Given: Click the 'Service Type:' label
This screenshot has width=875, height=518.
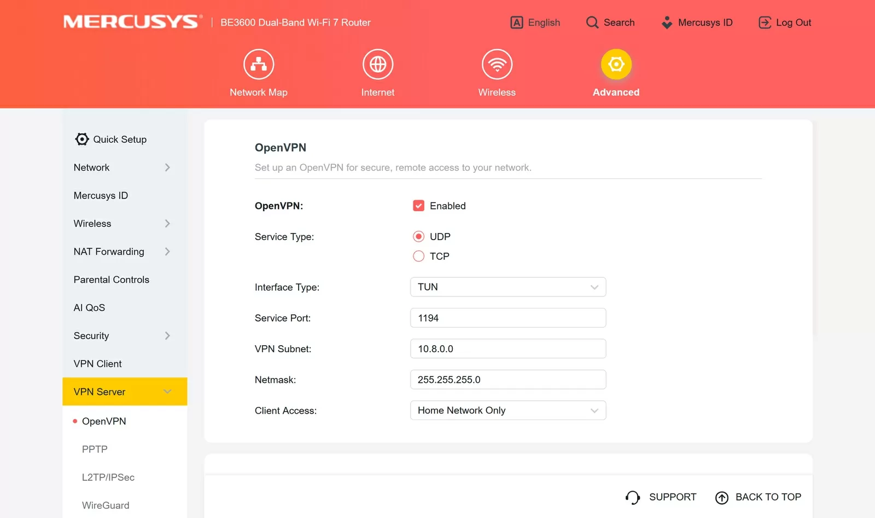Looking at the screenshot, I should click(x=284, y=237).
